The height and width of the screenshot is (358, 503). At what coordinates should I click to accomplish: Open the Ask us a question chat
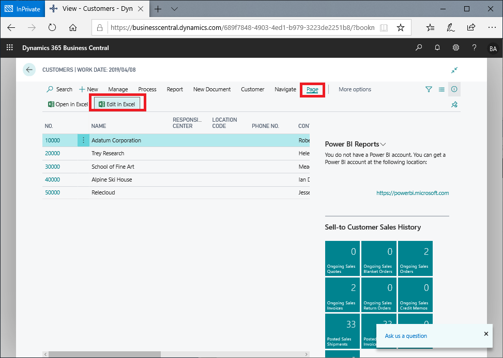tap(406, 336)
